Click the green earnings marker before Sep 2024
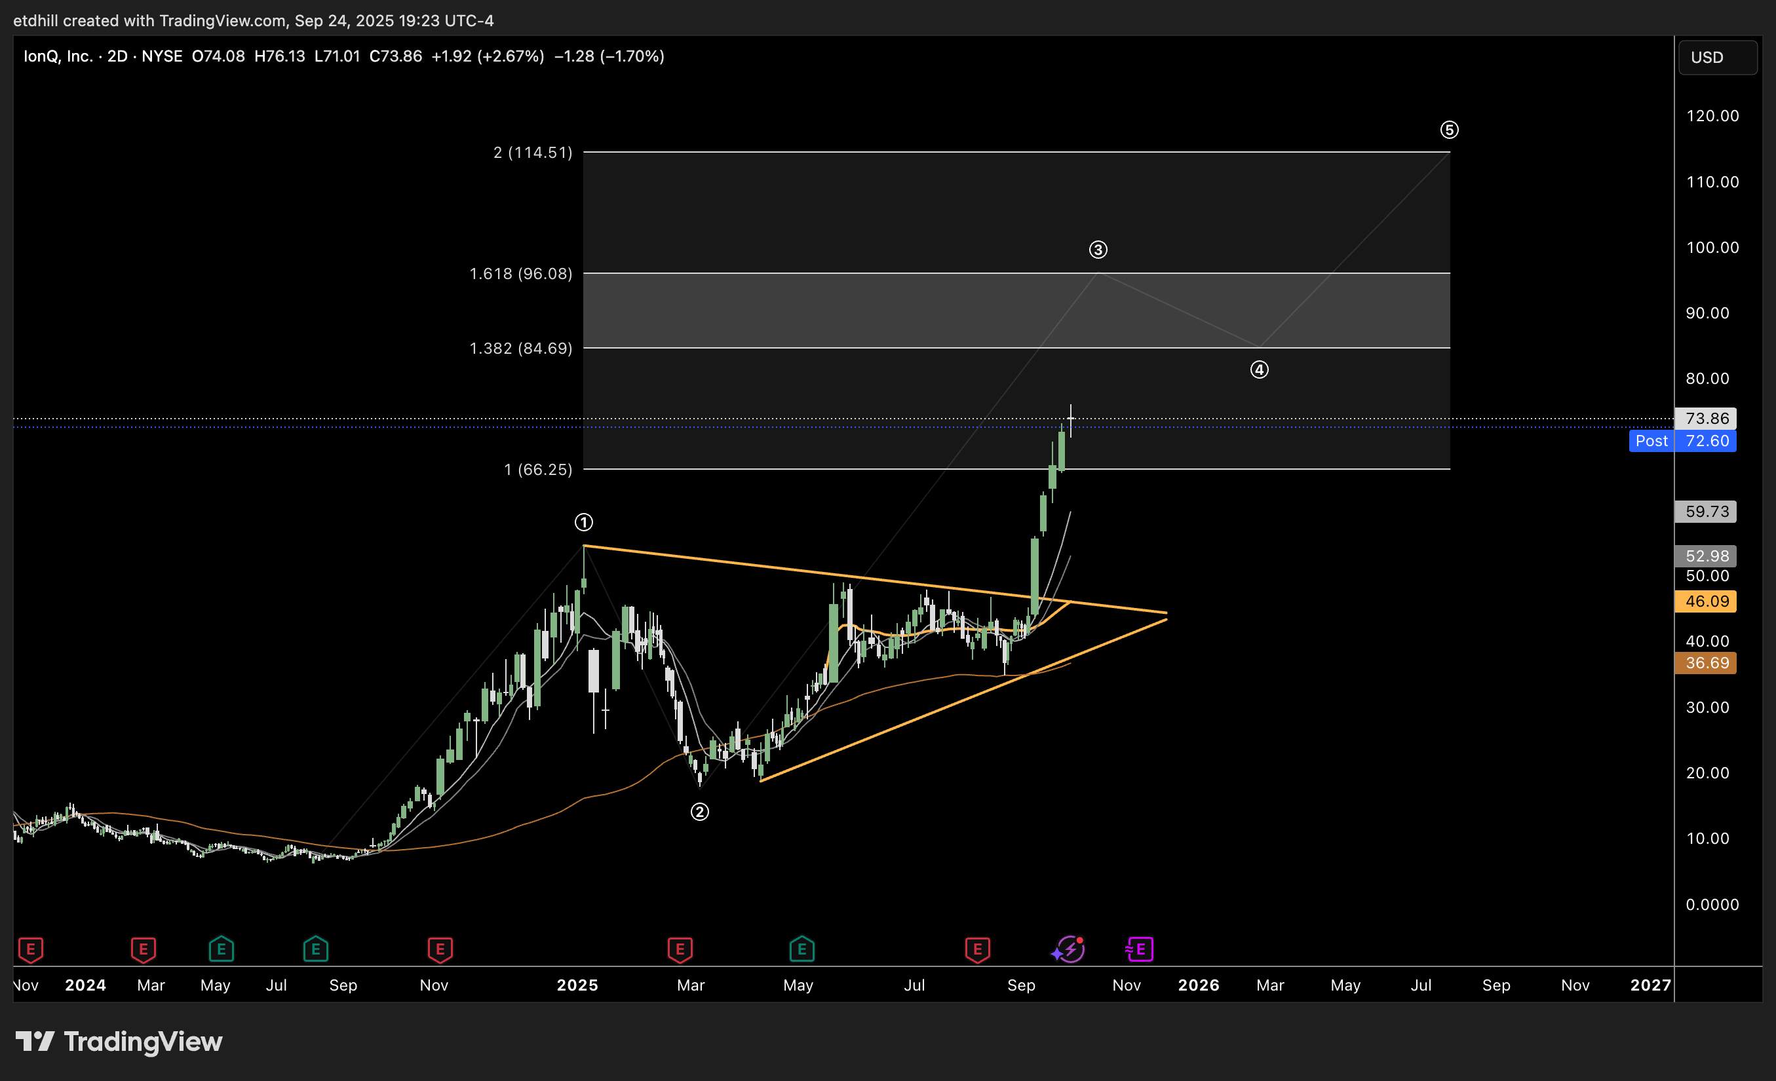This screenshot has height=1081, width=1776. click(316, 949)
